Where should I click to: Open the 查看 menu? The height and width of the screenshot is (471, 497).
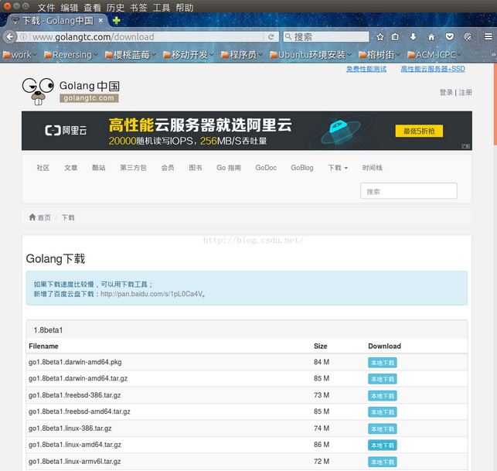point(92,7)
